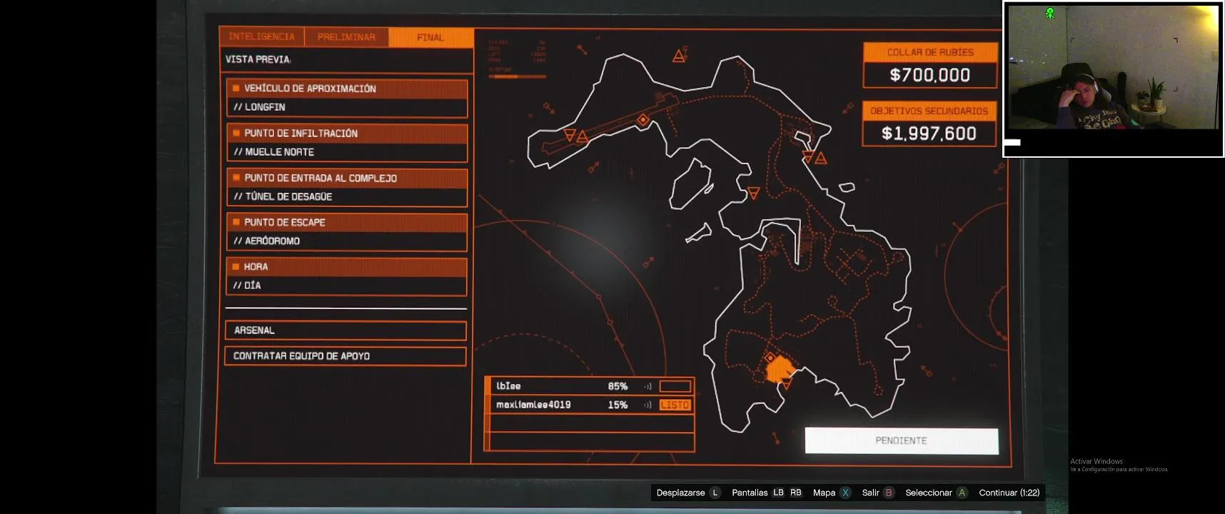Image resolution: width=1225 pixels, height=514 pixels.
Task: Click the voice icon beside lblee
Action: [647, 386]
